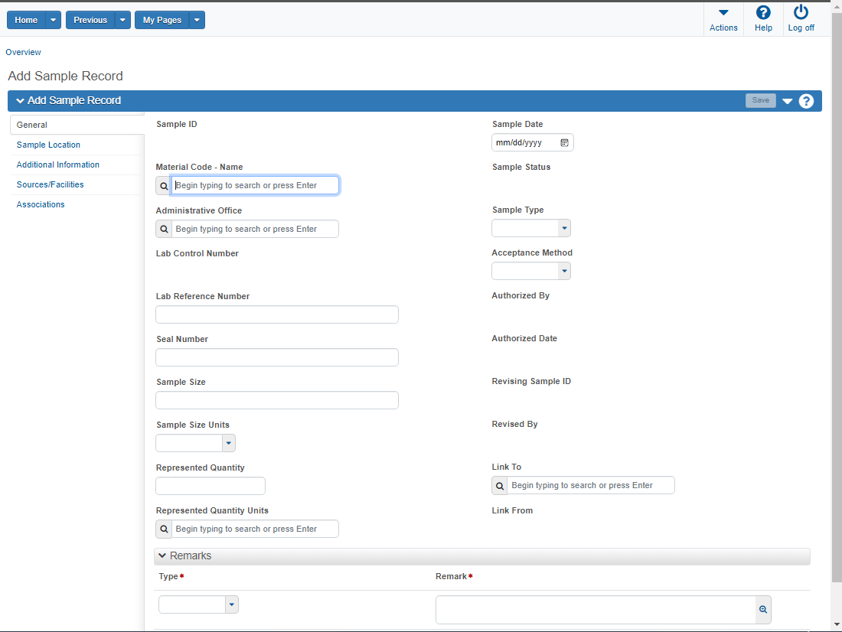
Task: Focus the Link To search field
Action: 591,485
